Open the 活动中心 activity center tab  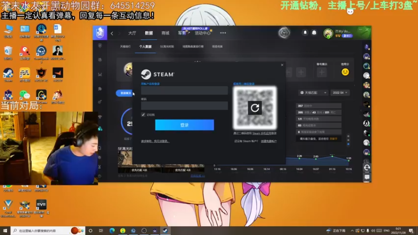203,33
